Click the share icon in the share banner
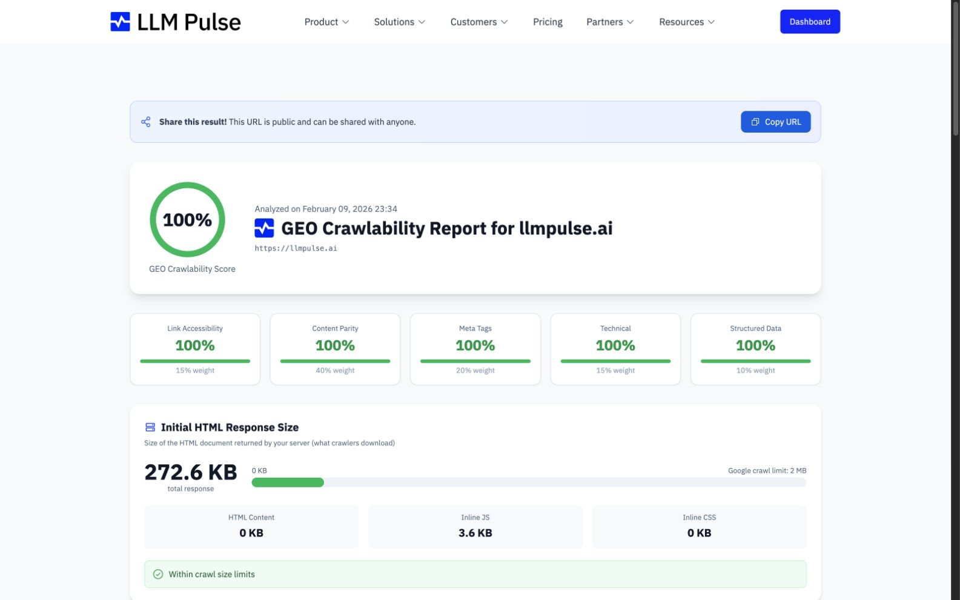The height and width of the screenshot is (600, 960). [x=146, y=122]
